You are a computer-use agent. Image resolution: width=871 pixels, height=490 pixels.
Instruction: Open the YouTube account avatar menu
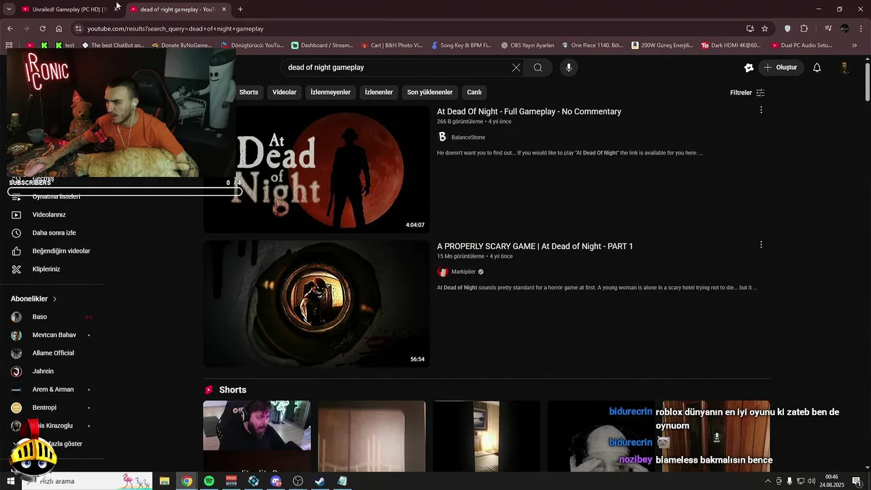(844, 67)
